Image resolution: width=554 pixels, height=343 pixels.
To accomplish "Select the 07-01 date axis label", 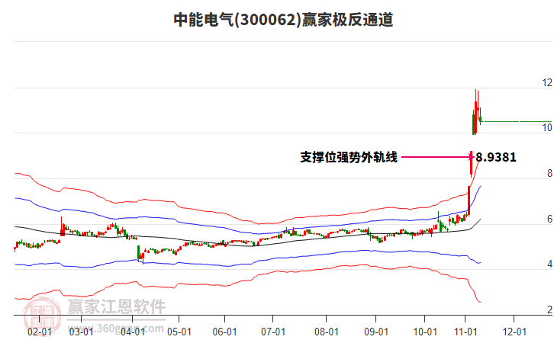I will (273, 332).
